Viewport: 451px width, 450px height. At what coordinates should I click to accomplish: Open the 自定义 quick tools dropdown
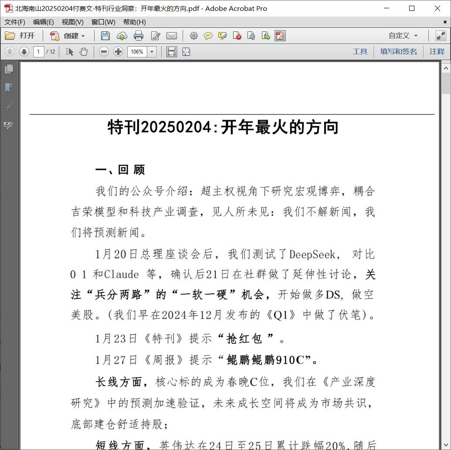[403, 36]
